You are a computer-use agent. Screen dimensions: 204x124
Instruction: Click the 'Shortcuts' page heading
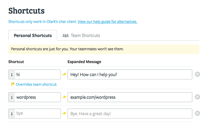coord(27,11)
